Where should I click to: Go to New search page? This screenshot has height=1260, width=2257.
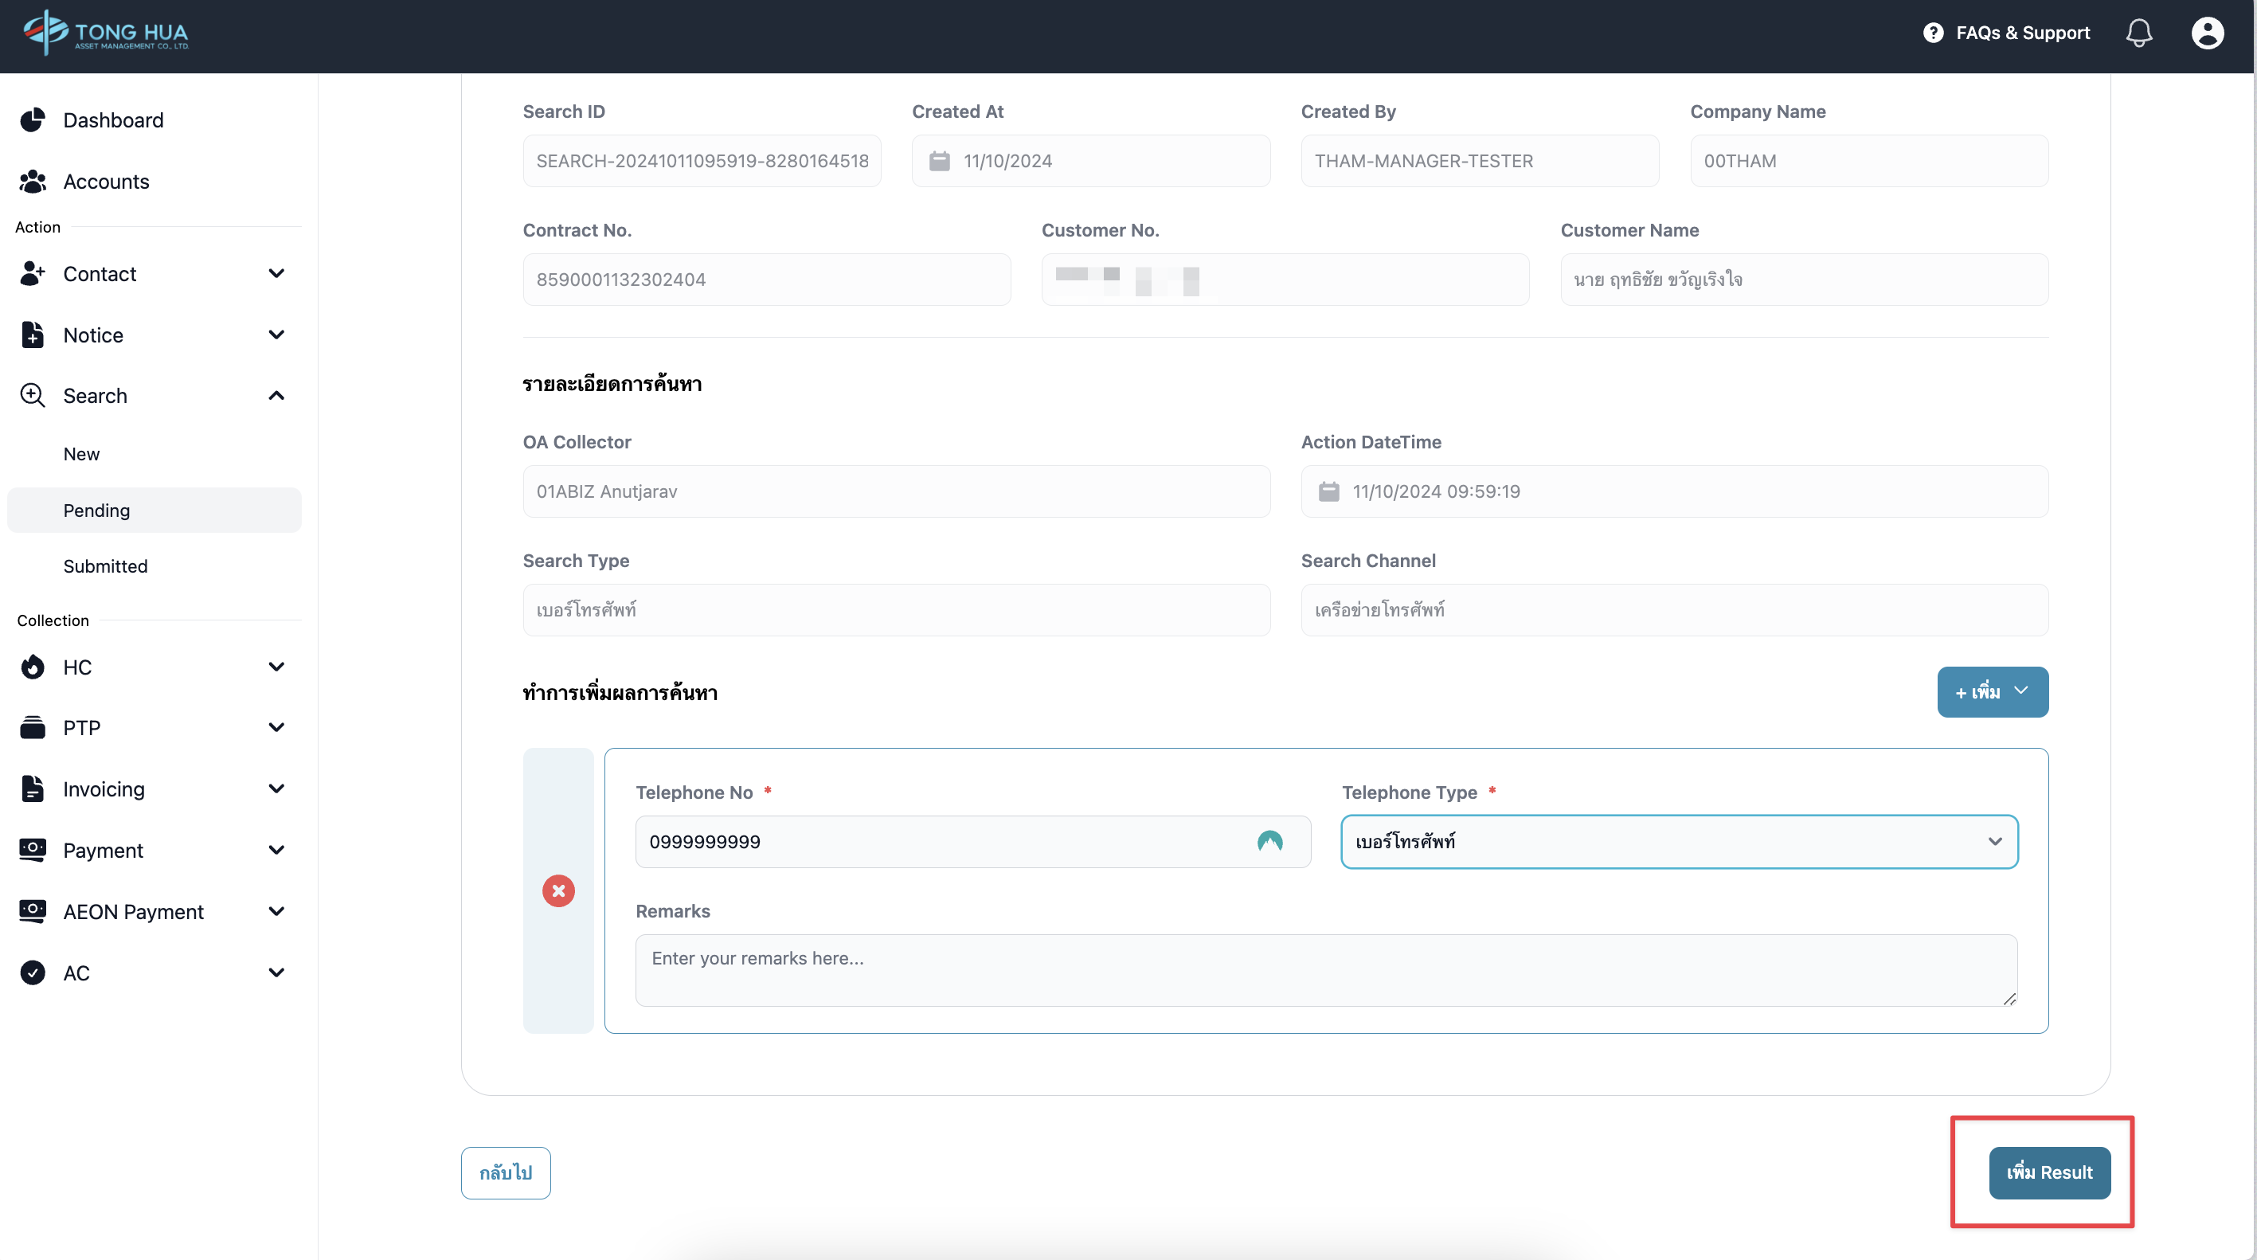point(81,454)
